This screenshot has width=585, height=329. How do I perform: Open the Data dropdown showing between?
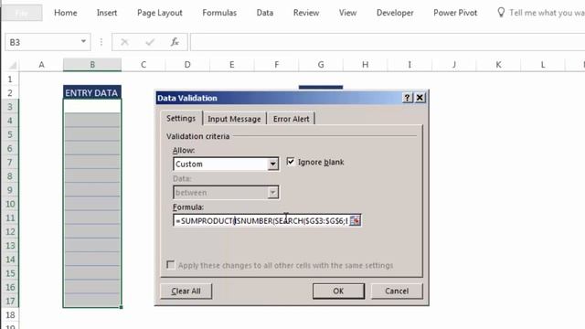pyautogui.click(x=272, y=193)
